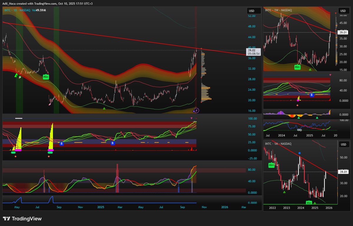Click the 2025 label on daily time axis
353x226 pixels.
[x=101, y=207]
